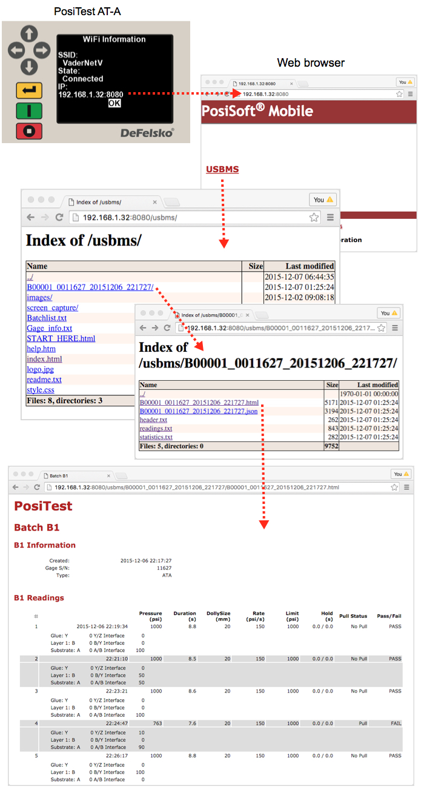Select the 'Index of /usbms/B00001_0...' tab

click(212, 315)
